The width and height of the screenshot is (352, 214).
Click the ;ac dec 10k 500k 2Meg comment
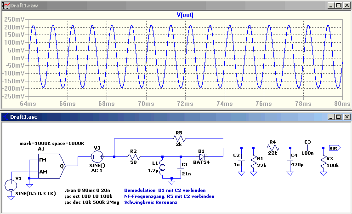93,202
